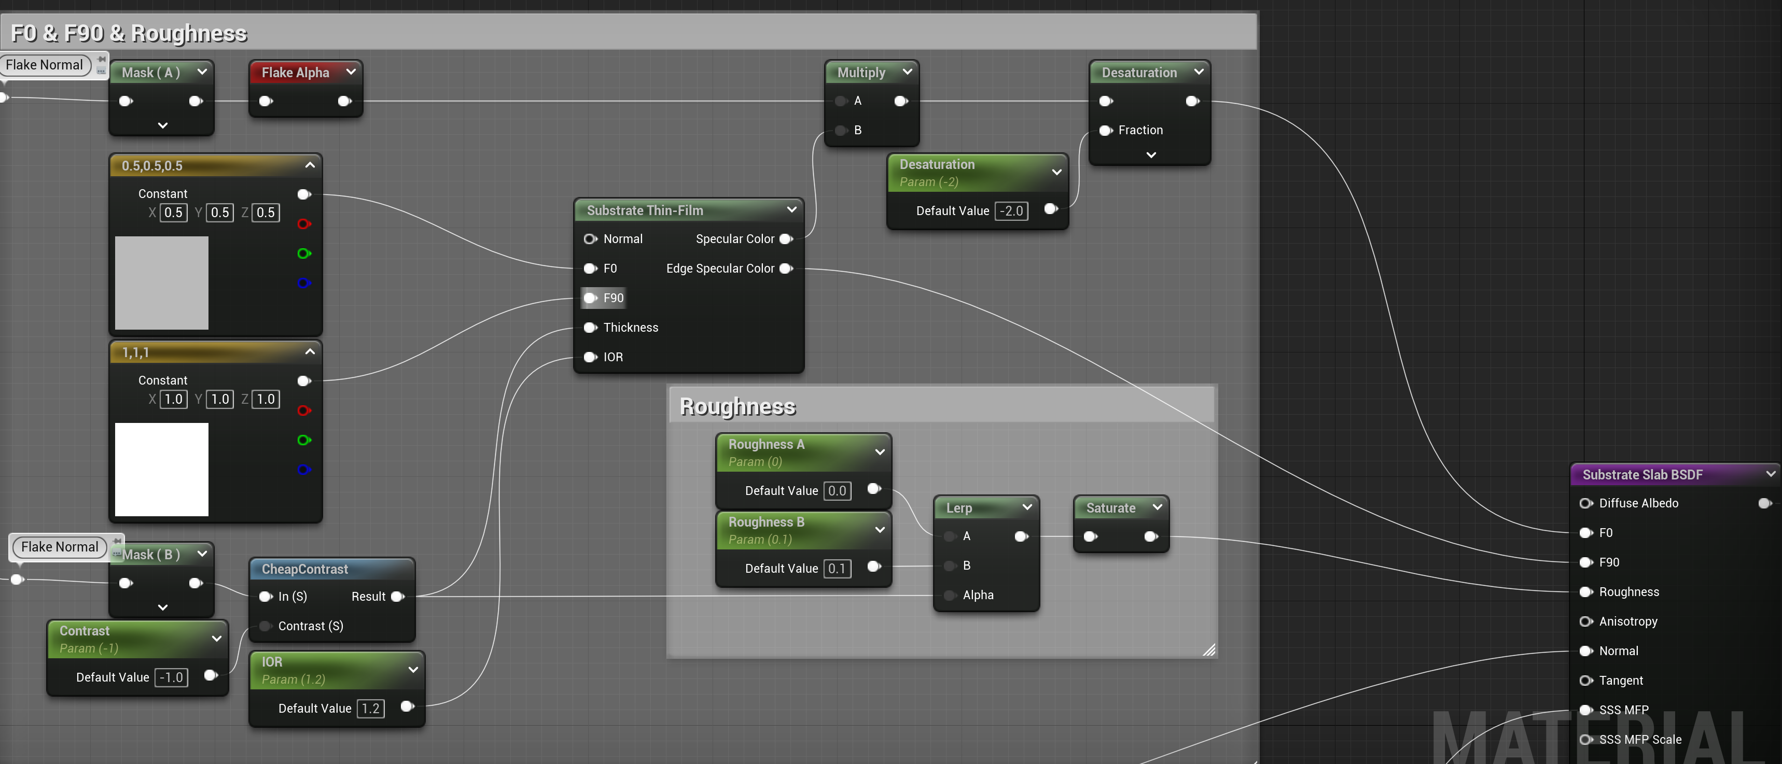Click red channel output pin of 0.5 constant

[304, 224]
